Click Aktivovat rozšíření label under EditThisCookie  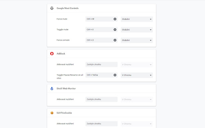(65, 124)
